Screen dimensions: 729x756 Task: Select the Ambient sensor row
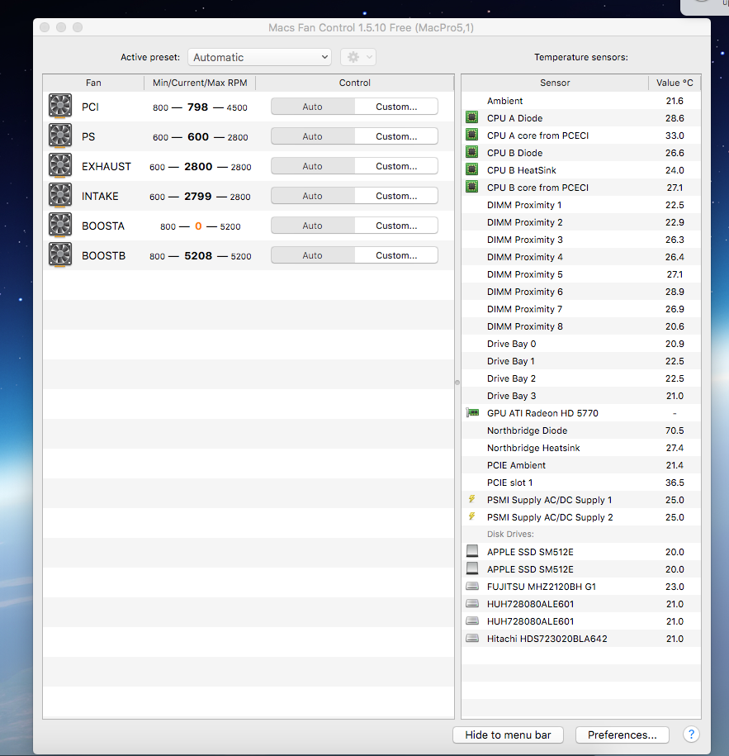581,101
